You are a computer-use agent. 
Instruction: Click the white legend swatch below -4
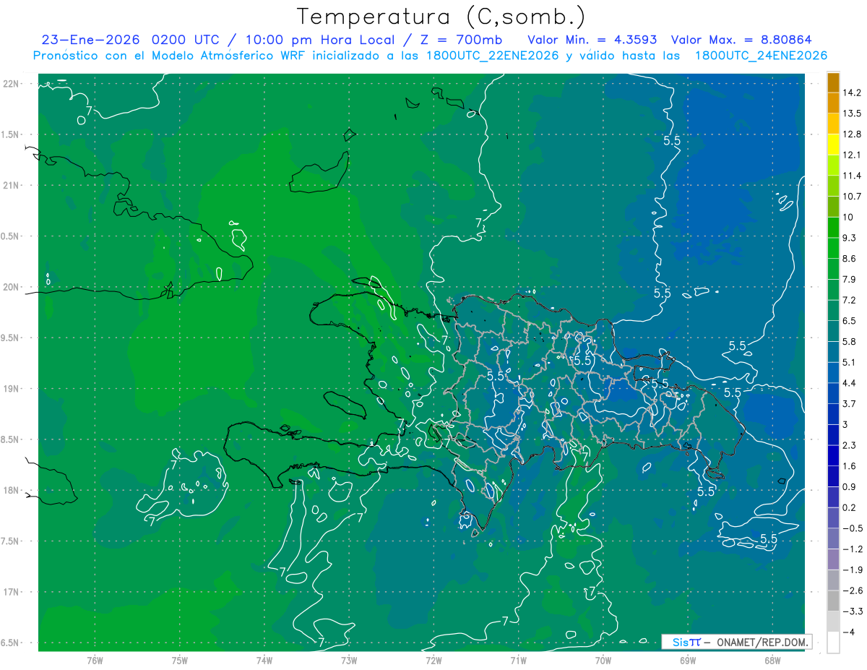[833, 643]
